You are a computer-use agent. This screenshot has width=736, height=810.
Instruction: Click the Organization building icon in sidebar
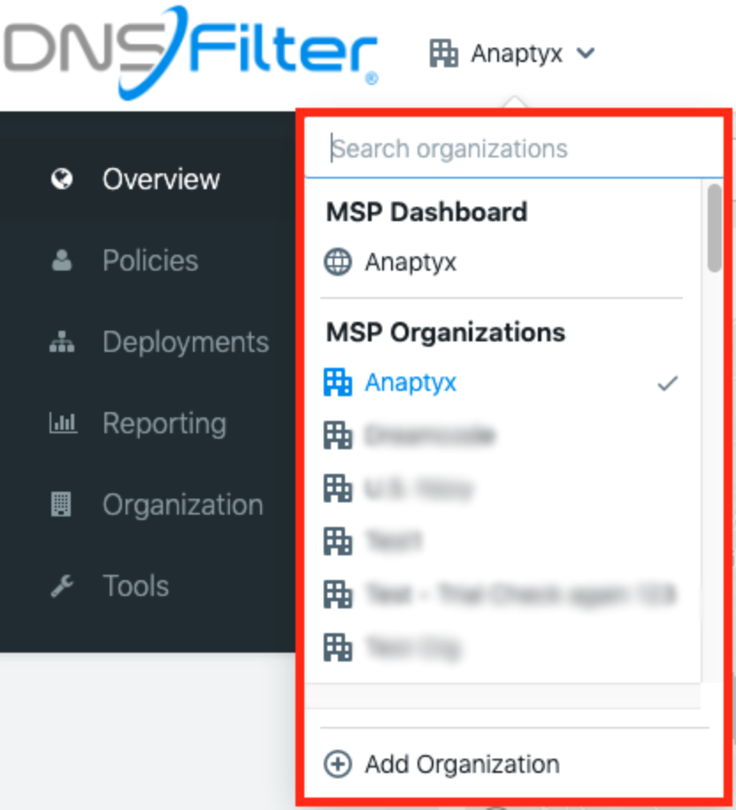[61, 504]
